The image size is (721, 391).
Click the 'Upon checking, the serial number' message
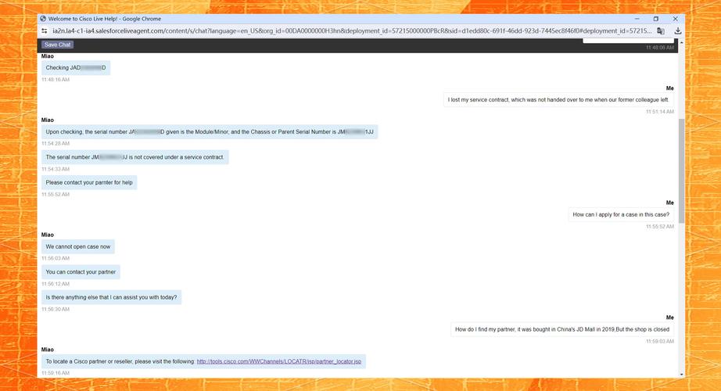[210, 132]
